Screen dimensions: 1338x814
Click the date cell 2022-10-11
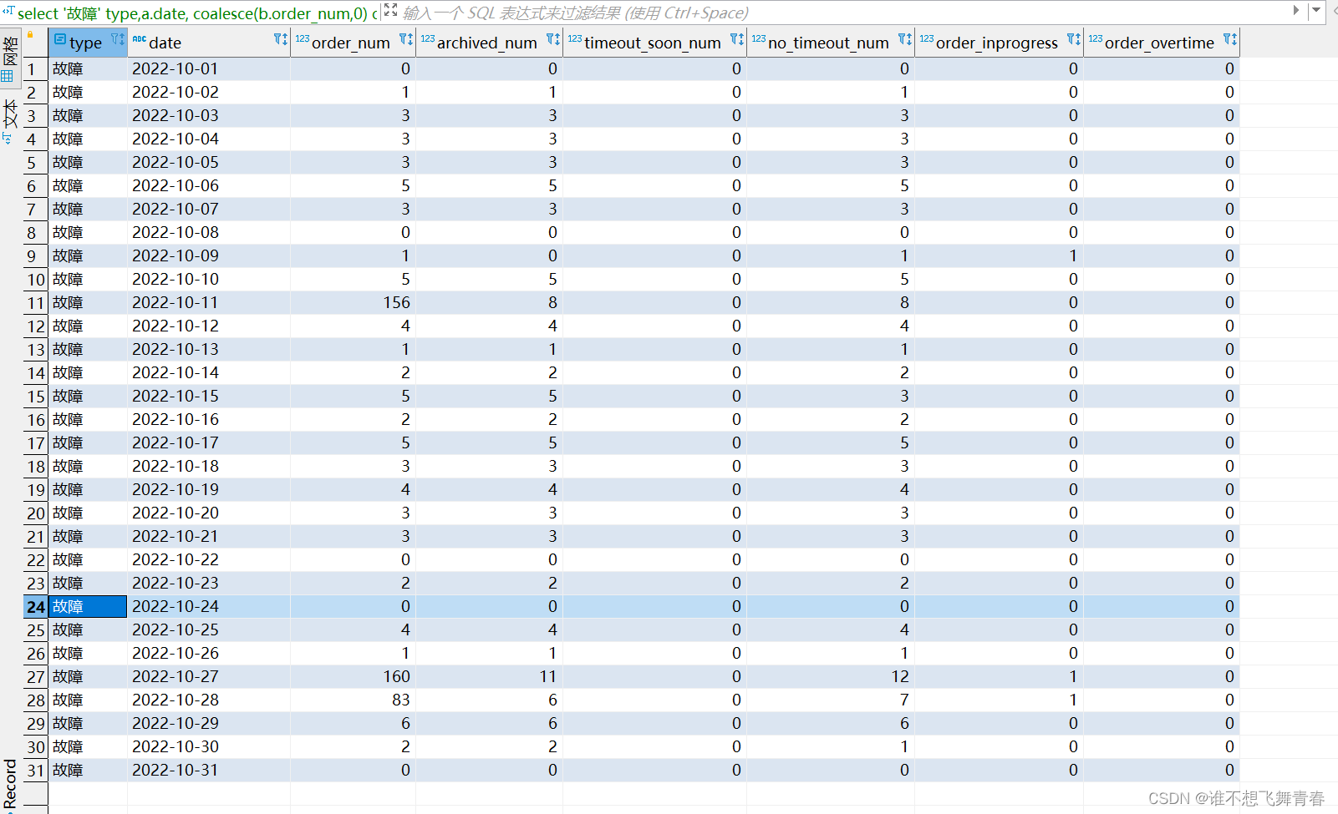coord(209,302)
